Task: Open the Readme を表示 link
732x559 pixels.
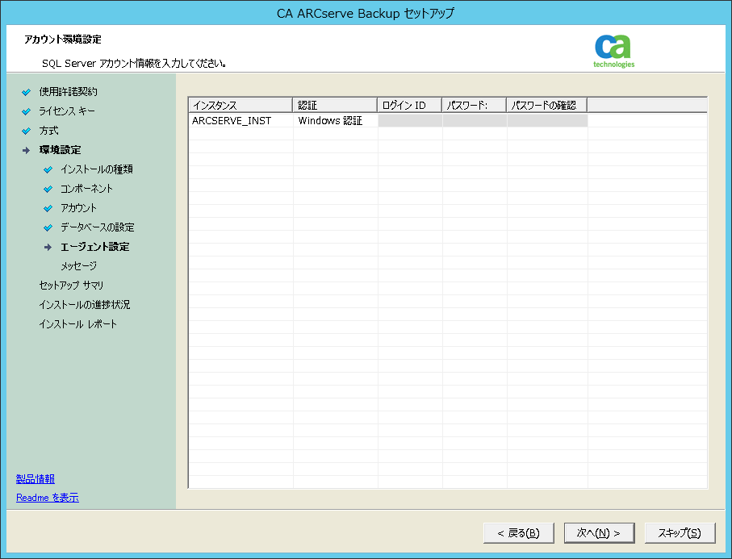Action: (x=48, y=498)
